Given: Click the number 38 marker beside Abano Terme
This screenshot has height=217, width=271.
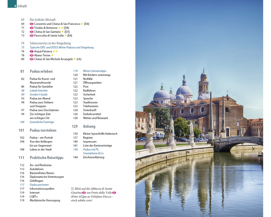Looking at the screenshot, I should pyautogui.click(x=31, y=55).
